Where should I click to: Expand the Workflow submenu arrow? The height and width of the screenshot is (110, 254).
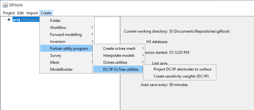92,27
